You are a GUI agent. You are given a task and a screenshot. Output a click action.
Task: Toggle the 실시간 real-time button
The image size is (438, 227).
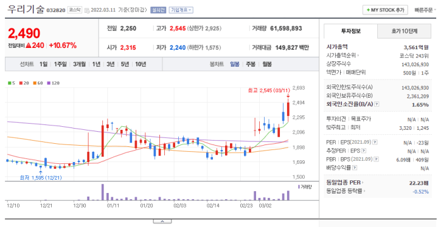click(158, 10)
